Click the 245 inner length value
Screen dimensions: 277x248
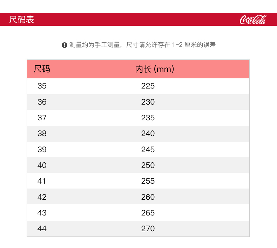[148, 150]
